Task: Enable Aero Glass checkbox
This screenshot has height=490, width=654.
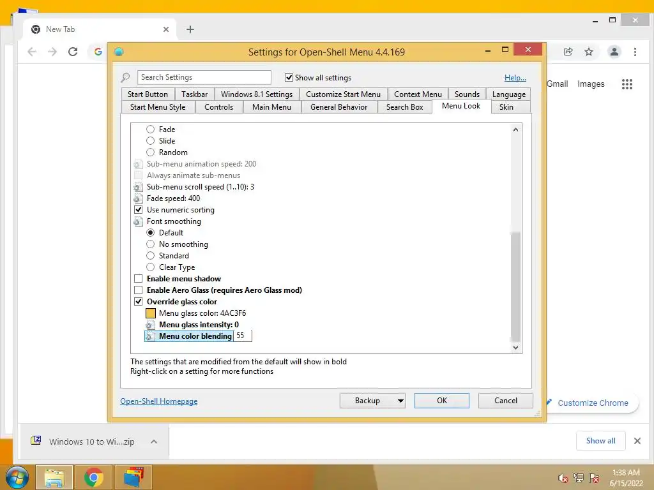Action: point(139,290)
